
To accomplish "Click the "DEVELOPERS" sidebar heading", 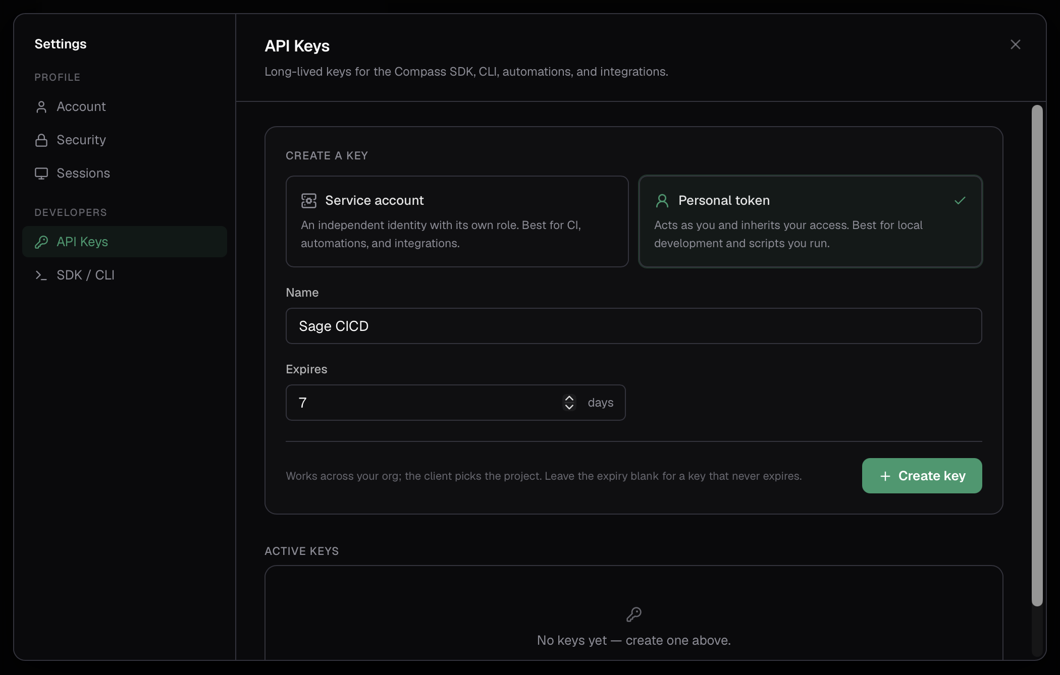I will tap(71, 212).
